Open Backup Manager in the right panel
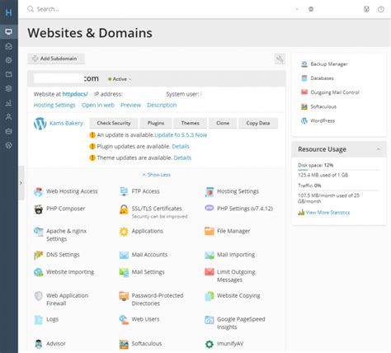Viewport: 391px width, 353px height. (x=329, y=64)
